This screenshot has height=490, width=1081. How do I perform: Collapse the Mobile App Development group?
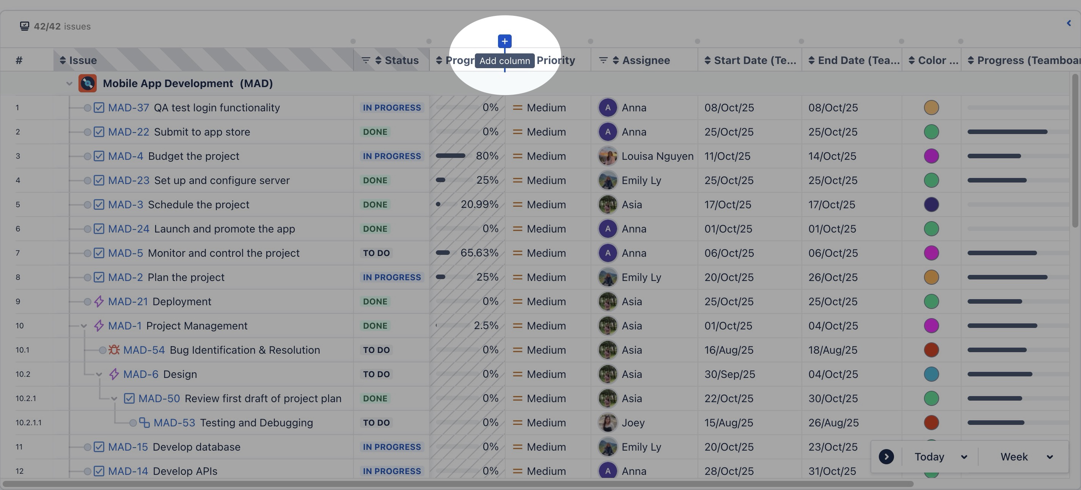[69, 84]
